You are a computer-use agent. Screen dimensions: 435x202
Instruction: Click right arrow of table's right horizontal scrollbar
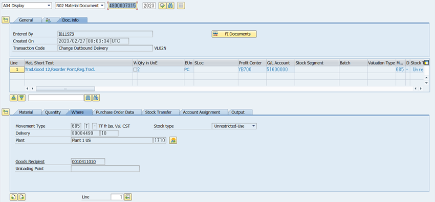(421, 88)
